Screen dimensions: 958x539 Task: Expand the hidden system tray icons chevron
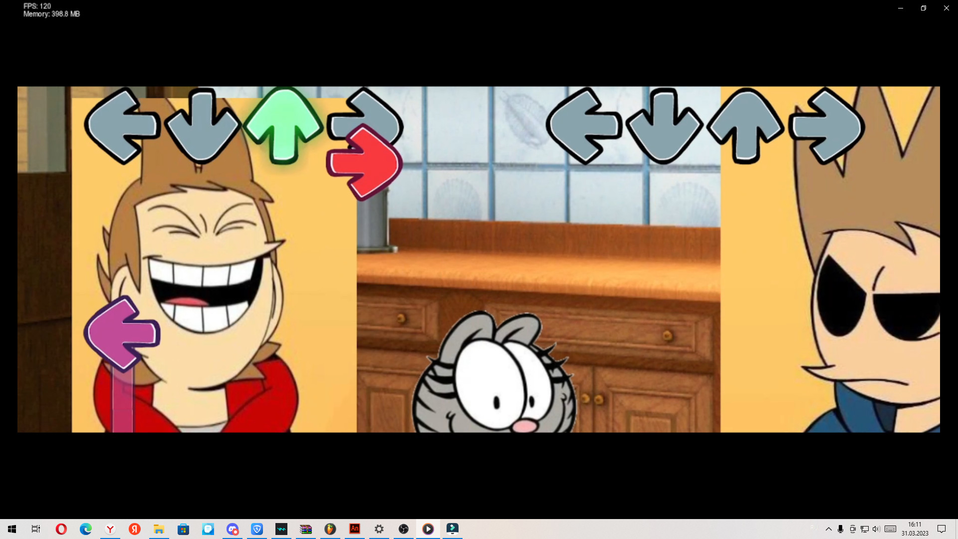click(x=829, y=529)
